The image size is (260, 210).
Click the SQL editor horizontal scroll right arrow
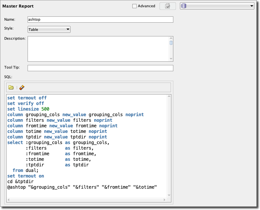pyautogui.click(x=164, y=200)
